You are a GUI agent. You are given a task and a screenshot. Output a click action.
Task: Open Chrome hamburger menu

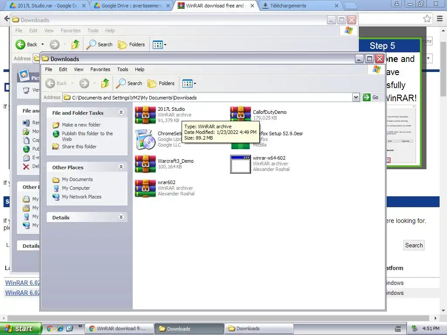(x=440, y=19)
